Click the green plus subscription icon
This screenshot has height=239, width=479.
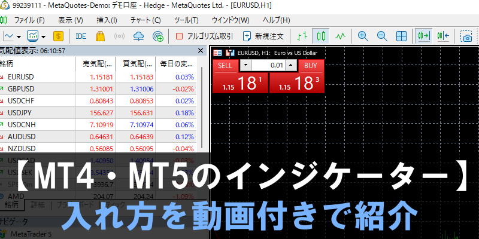tap(158, 36)
